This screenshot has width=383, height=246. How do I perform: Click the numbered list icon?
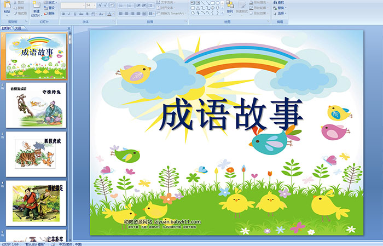point(130,5)
